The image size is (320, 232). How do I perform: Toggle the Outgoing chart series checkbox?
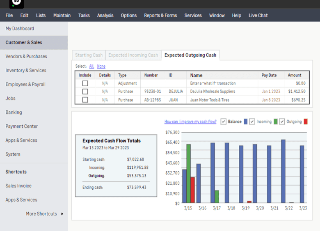(x=282, y=122)
